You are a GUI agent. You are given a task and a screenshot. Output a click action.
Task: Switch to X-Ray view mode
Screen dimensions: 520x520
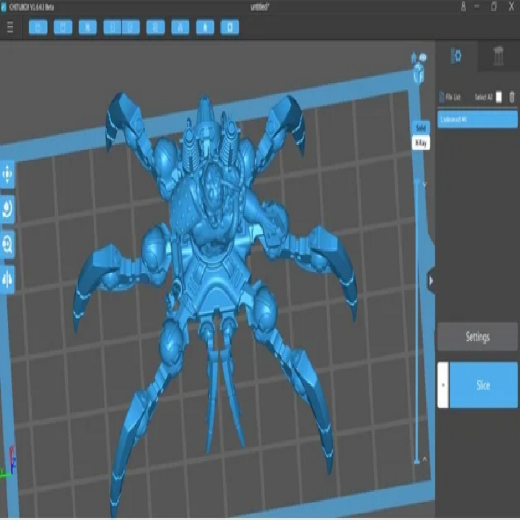tap(421, 144)
